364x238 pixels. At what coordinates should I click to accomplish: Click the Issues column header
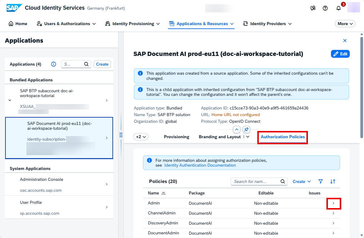point(315,193)
